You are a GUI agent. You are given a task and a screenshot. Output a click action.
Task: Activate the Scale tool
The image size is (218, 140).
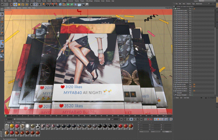(19, 4)
